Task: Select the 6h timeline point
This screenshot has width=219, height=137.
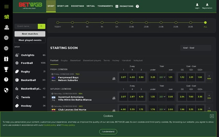Action: (x=87, y=23)
